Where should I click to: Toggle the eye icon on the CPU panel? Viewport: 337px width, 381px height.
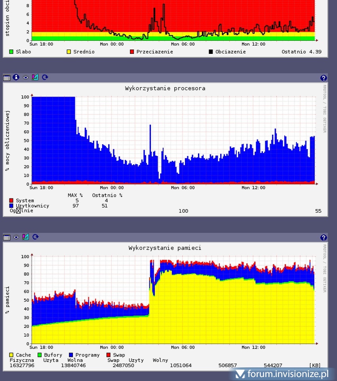click(25, 78)
